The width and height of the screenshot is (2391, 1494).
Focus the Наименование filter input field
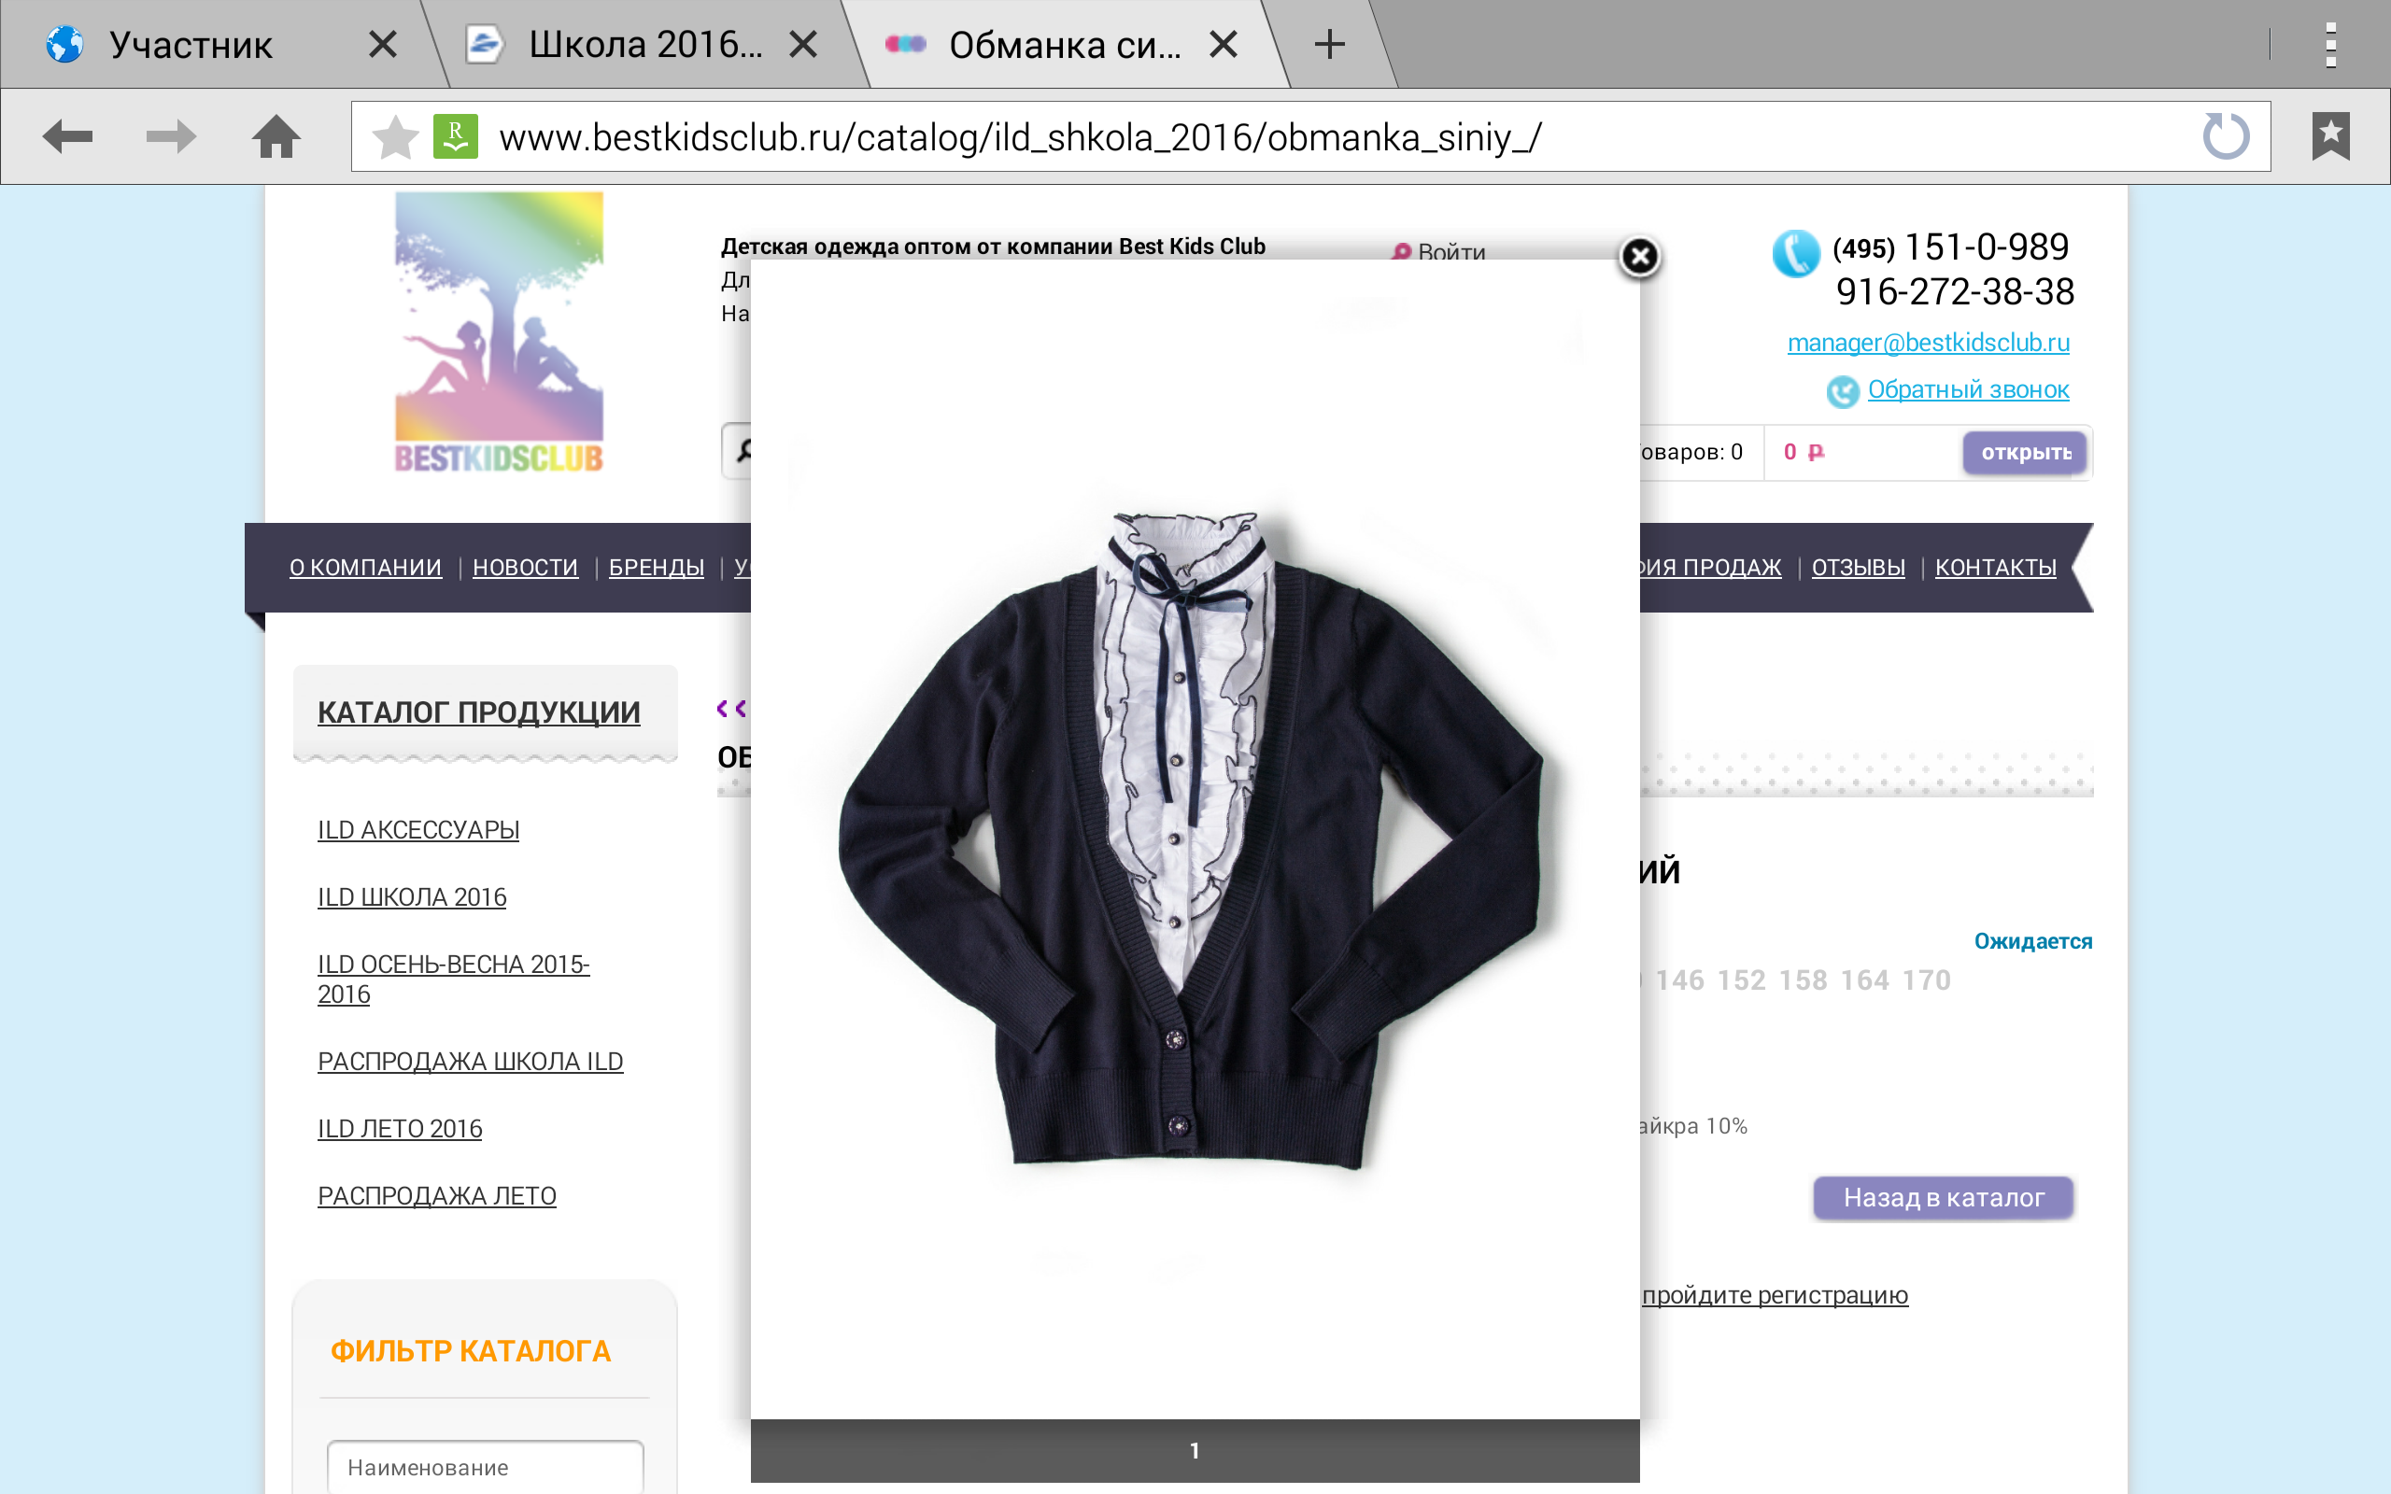pyautogui.click(x=484, y=1466)
